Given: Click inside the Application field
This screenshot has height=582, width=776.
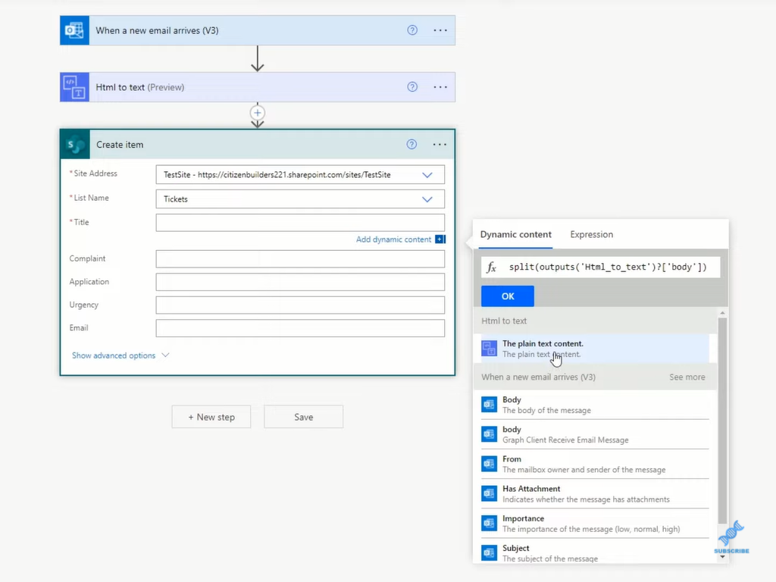Looking at the screenshot, I should tap(300, 282).
